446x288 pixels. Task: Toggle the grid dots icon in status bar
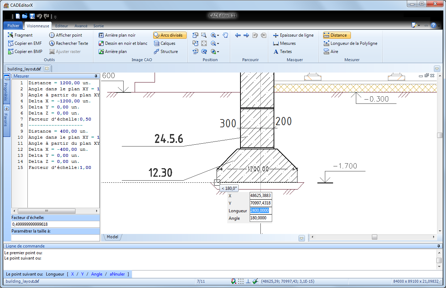(x=241, y=281)
